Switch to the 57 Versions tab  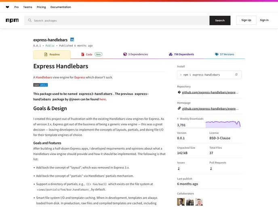coord(224,54)
